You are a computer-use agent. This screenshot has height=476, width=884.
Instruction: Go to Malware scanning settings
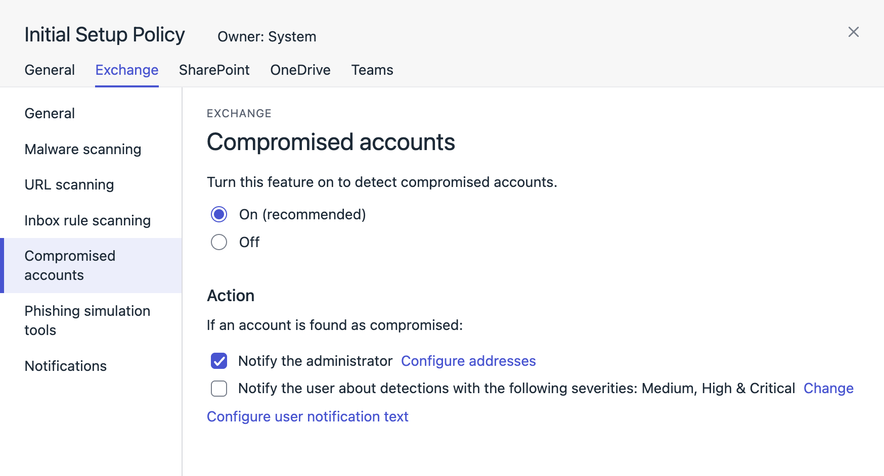coord(83,149)
